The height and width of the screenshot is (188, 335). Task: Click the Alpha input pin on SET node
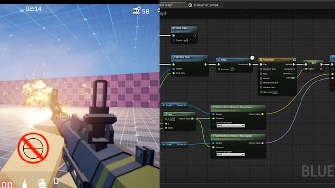point(306,69)
